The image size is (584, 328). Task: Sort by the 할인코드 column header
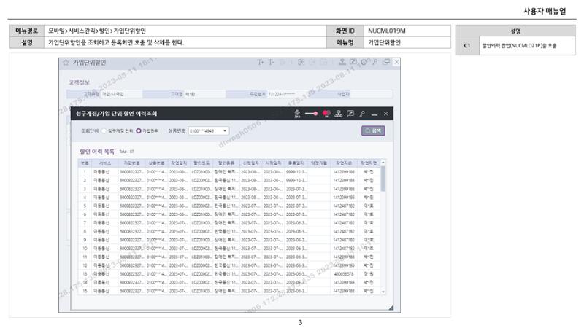pyautogui.click(x=201, y=163)
